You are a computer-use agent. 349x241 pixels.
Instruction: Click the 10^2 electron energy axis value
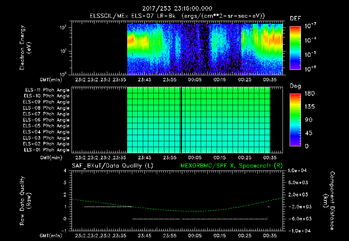(x=63, y=28)
